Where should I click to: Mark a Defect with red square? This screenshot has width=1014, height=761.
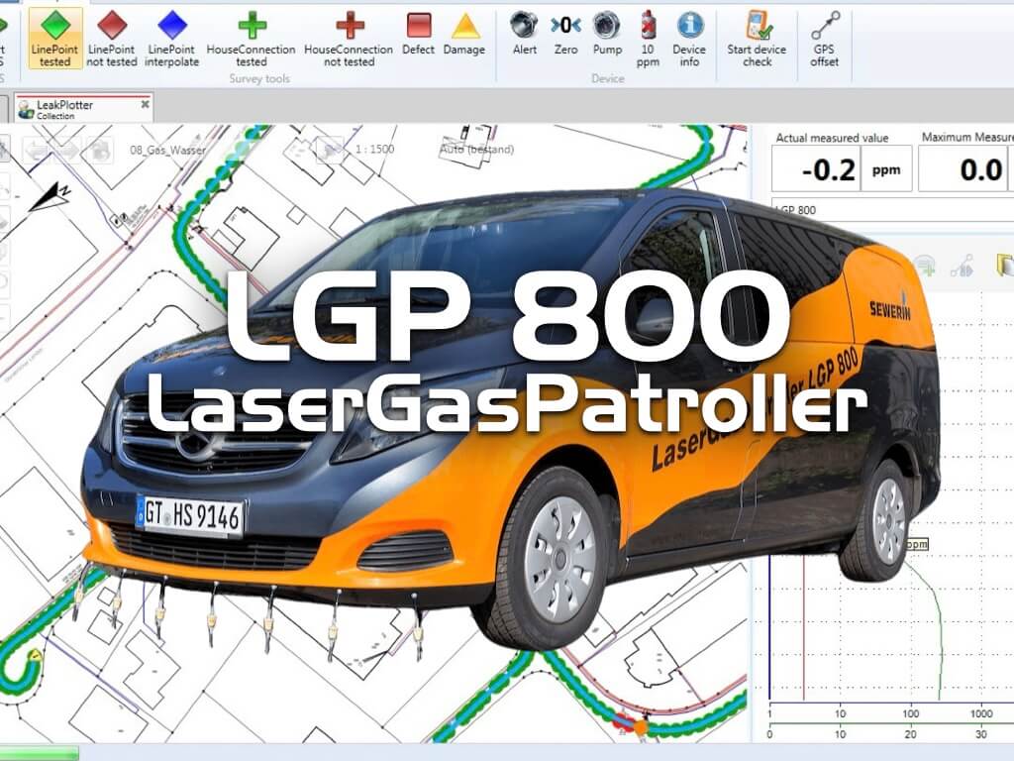coord(418,35)
